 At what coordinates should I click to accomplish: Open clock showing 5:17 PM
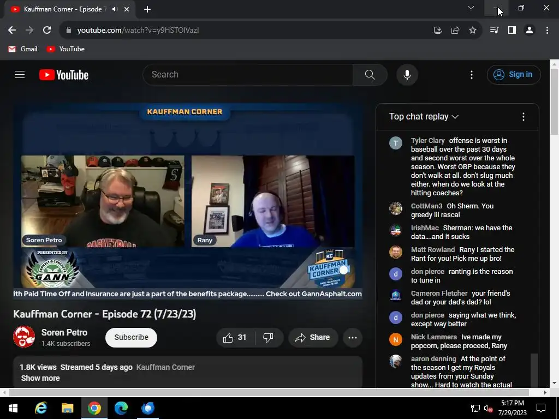tap(512, 408)
